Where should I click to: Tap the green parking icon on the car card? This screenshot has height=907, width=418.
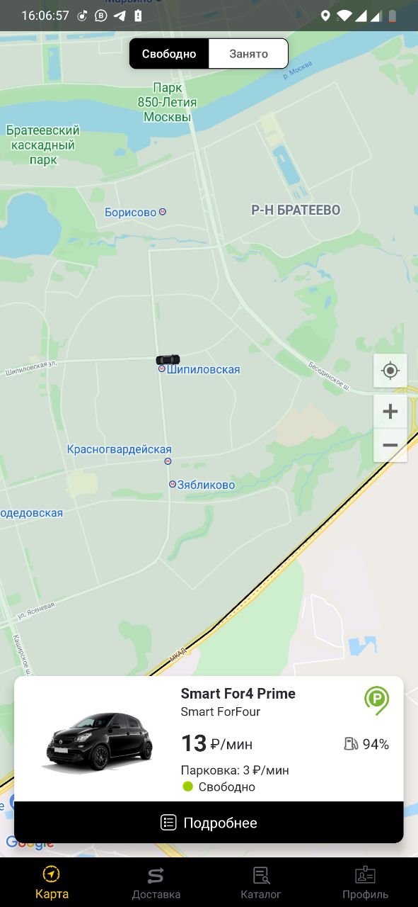(377, 700)
